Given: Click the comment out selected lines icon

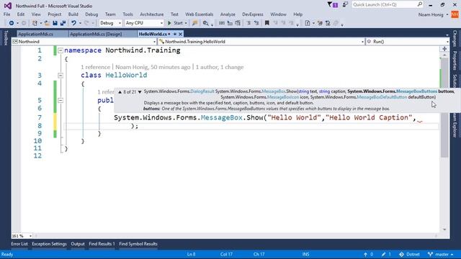Looking at the screenshot, I should (249, 23).
